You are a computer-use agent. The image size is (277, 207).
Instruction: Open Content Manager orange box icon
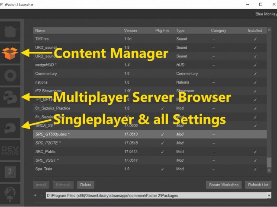pos(10,53)
